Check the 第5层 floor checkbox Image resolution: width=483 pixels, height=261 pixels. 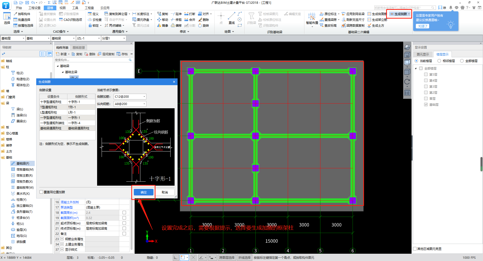click(426, 74)
